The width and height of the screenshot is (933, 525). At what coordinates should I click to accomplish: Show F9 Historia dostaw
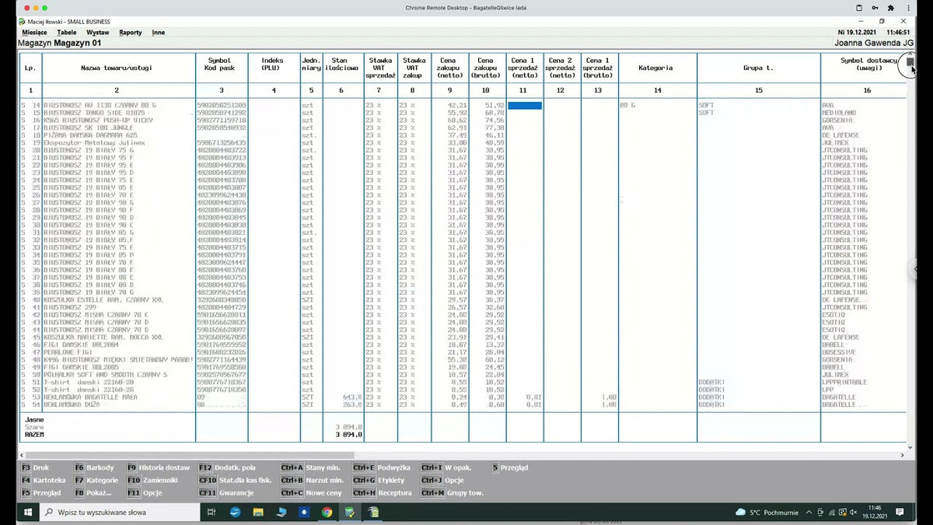pyautogui.click(x=159, y=467)
